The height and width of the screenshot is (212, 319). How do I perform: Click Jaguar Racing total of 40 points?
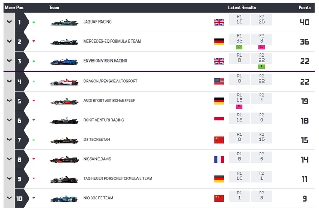coord(305,22)
